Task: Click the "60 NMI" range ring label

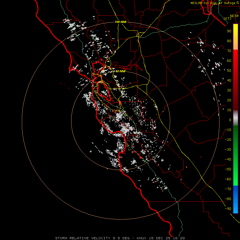Action: tap(121, 71)
